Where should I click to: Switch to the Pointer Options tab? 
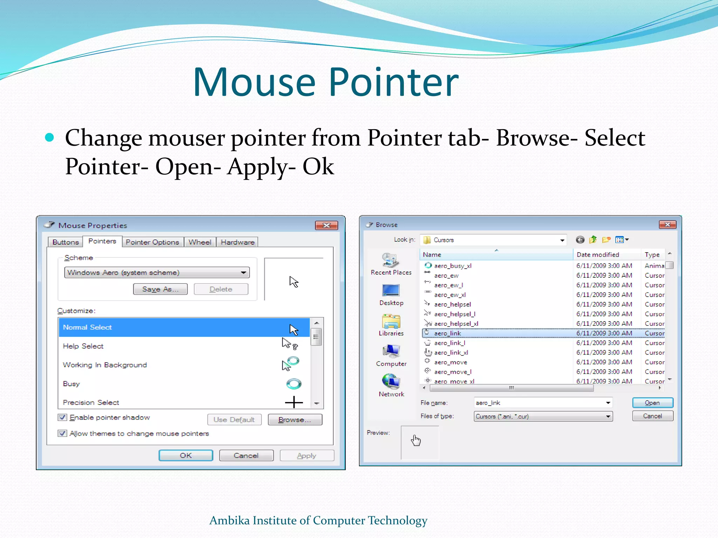coord(152,242)
